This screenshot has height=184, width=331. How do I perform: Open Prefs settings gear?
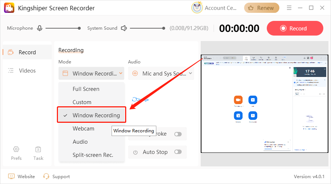[x=16, y=149]
